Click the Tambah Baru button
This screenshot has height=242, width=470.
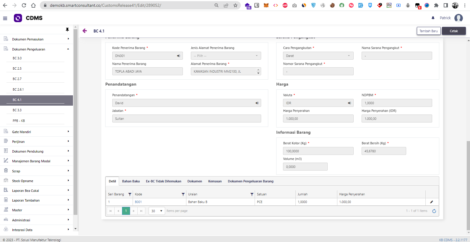click(428, 31)
